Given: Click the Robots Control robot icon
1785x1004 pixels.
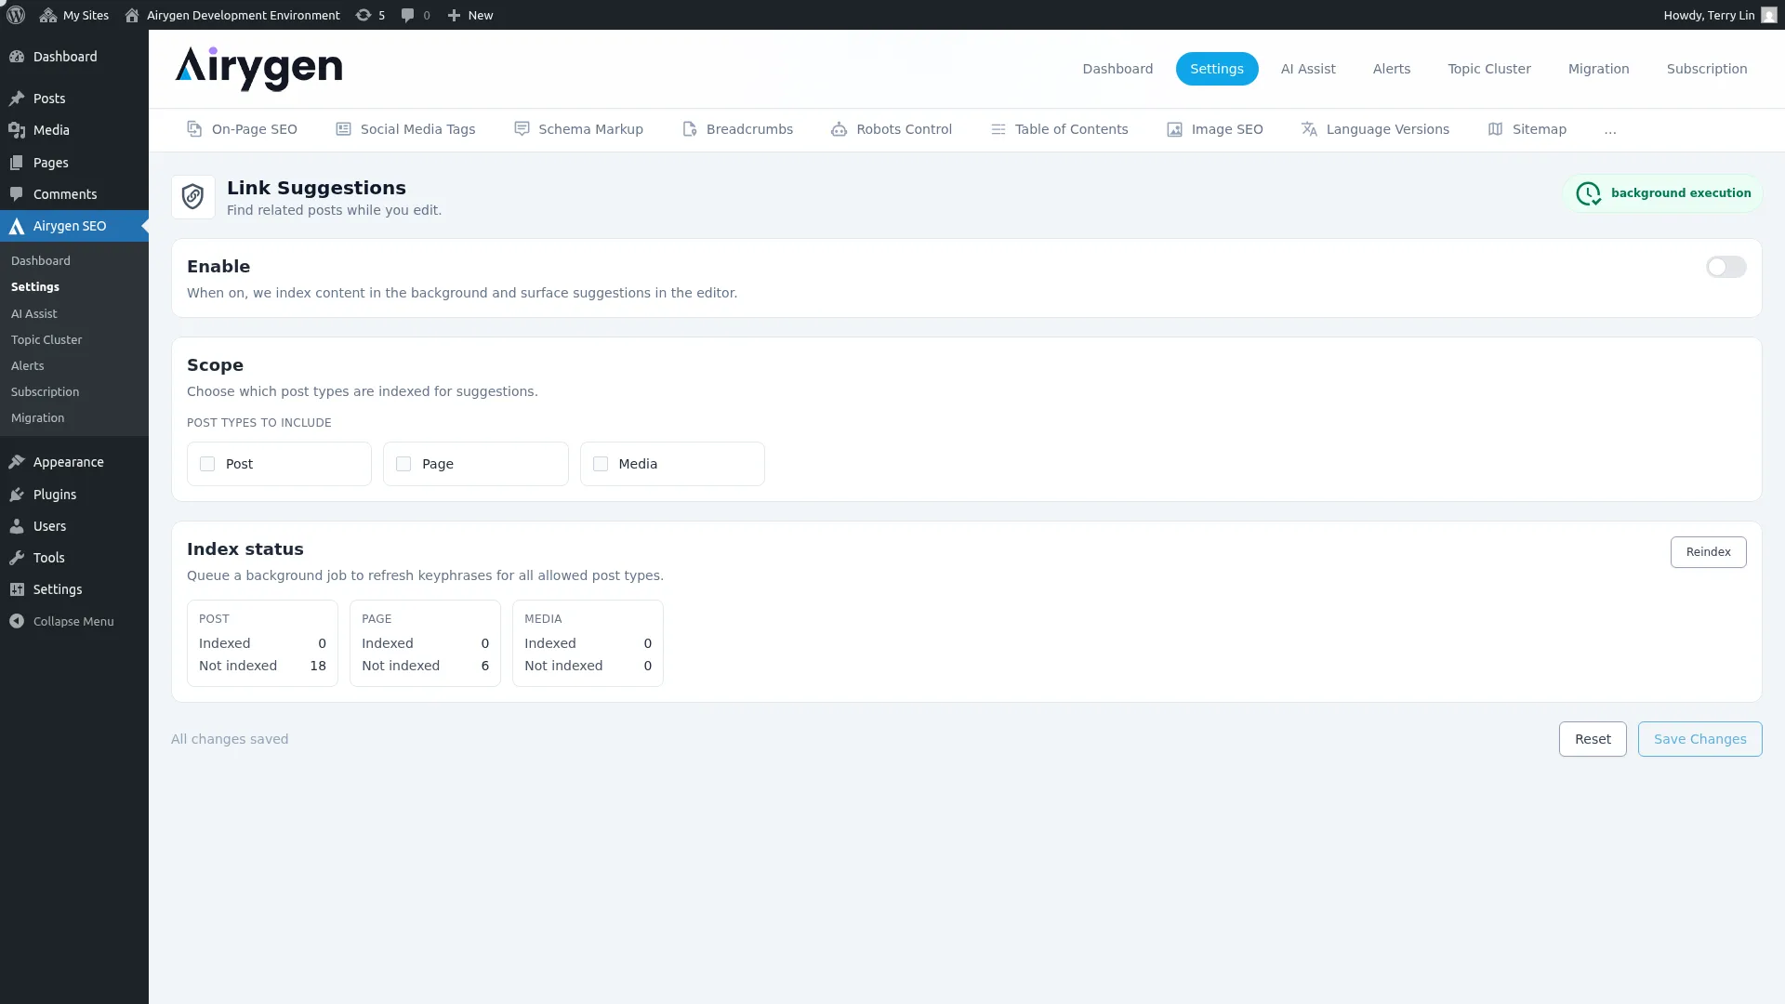Looking at the screenshot, I should [x=839, y=129].
